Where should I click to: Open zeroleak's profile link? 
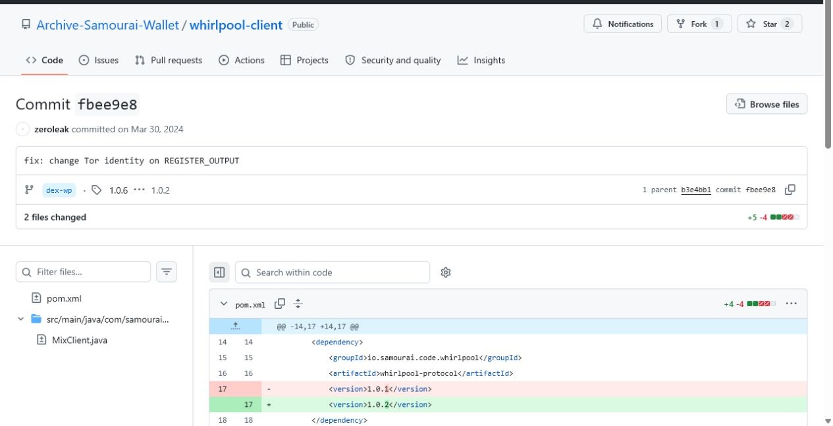[51, 129]
